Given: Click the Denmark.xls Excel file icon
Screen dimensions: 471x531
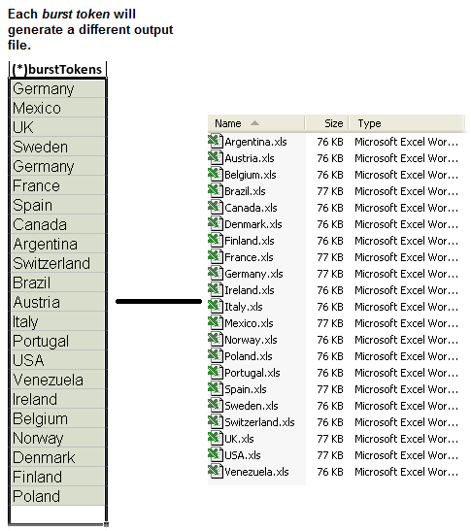Looking at the screenshot, I should [216, 224].
